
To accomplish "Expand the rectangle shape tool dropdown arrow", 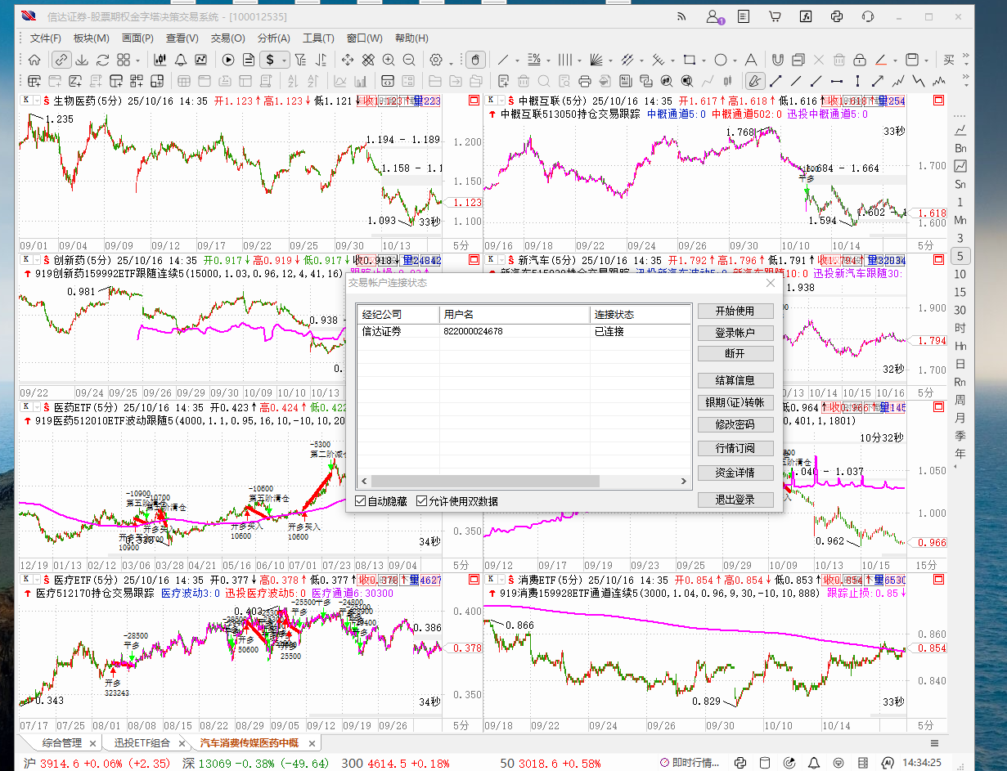I will click(x=703, y=60).
